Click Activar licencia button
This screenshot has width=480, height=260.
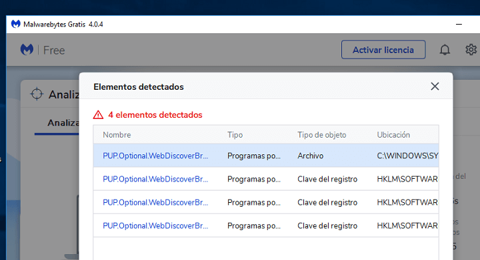pos(383,49)
